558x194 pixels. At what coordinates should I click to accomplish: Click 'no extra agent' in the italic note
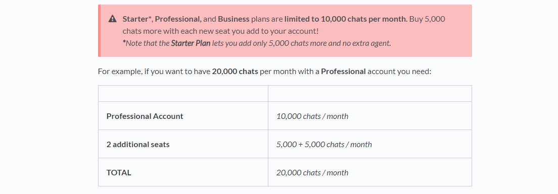(370, 43)
